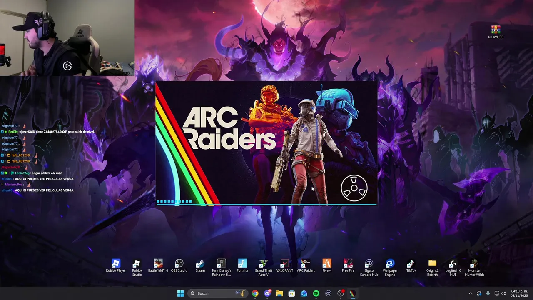Click the Microsoft Store taskbar icon
The width and height of the screenshot is (533, 300).
click(x=291, y=293)
